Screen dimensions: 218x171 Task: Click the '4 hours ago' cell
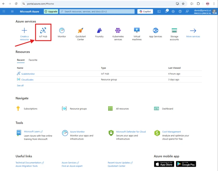[174, 74]
